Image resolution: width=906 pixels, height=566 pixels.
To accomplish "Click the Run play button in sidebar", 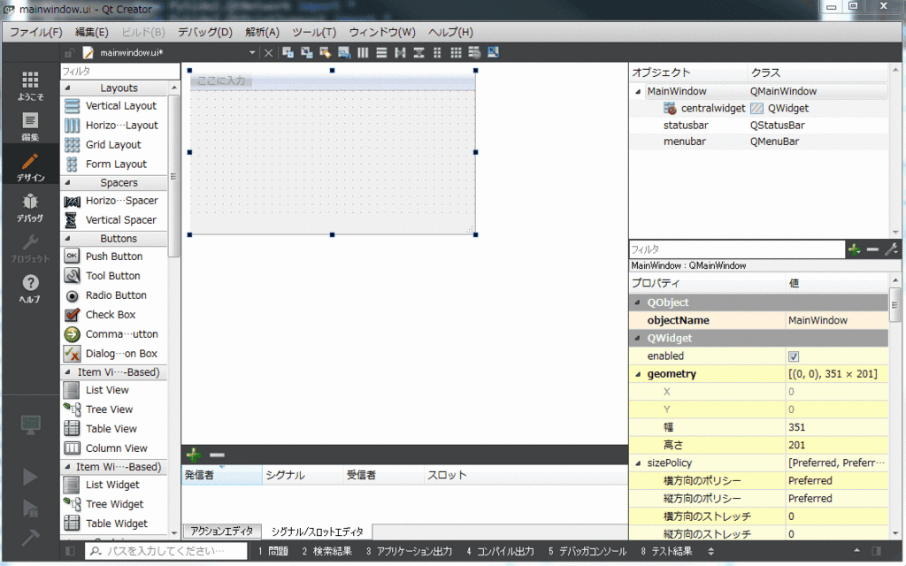I will pyautogui.click(x=30, y=477).
